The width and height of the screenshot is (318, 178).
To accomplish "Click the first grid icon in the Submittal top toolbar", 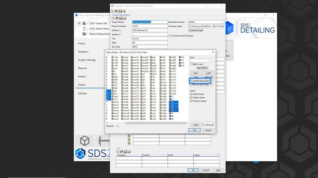I will [x=113, y=11].
